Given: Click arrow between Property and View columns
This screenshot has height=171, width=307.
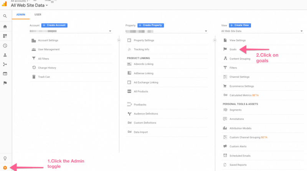Looking at the screenshot, I should click(215, 40).
